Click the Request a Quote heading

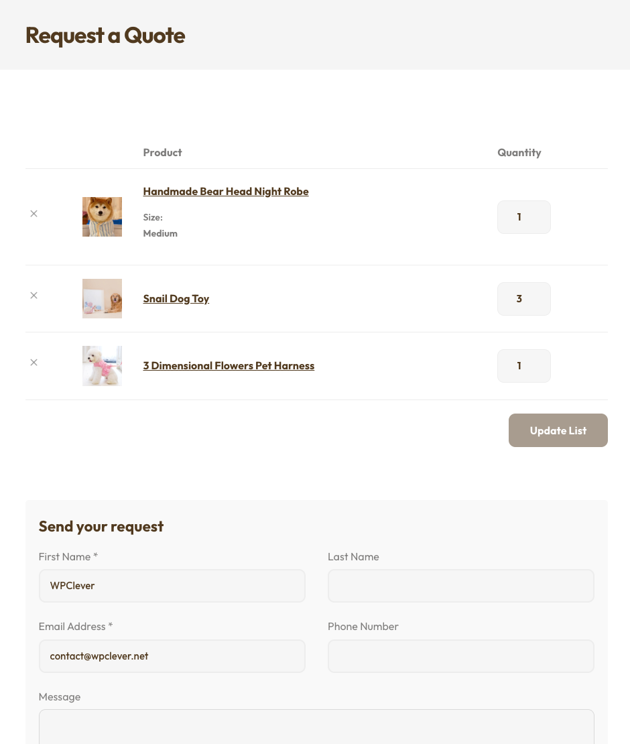point(105,36)
